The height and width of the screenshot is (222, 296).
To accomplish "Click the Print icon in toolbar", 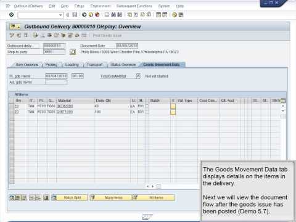I will click(107, 15).
